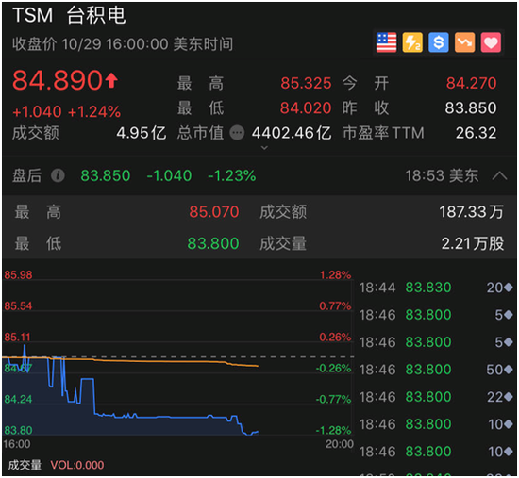The width and height of the screenshot is (519, 478).
Task: Tap the blue intraday price line chart
Action: (x=131, y=397)
